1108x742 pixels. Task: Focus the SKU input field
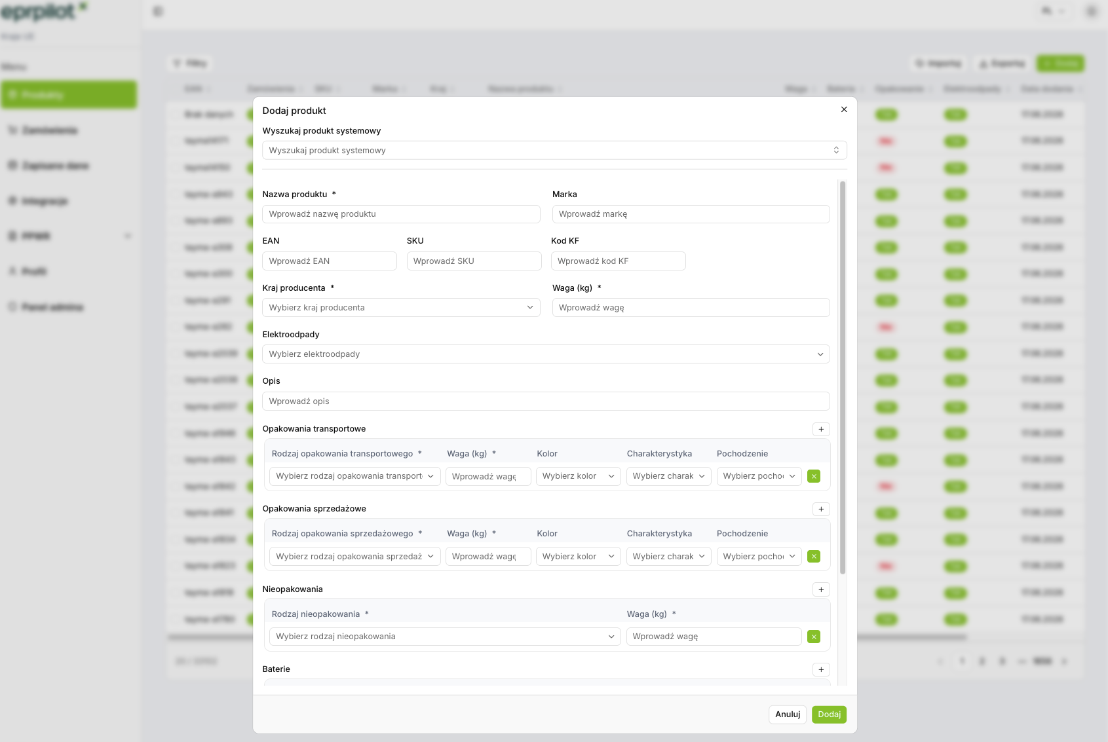coord(474,261)
